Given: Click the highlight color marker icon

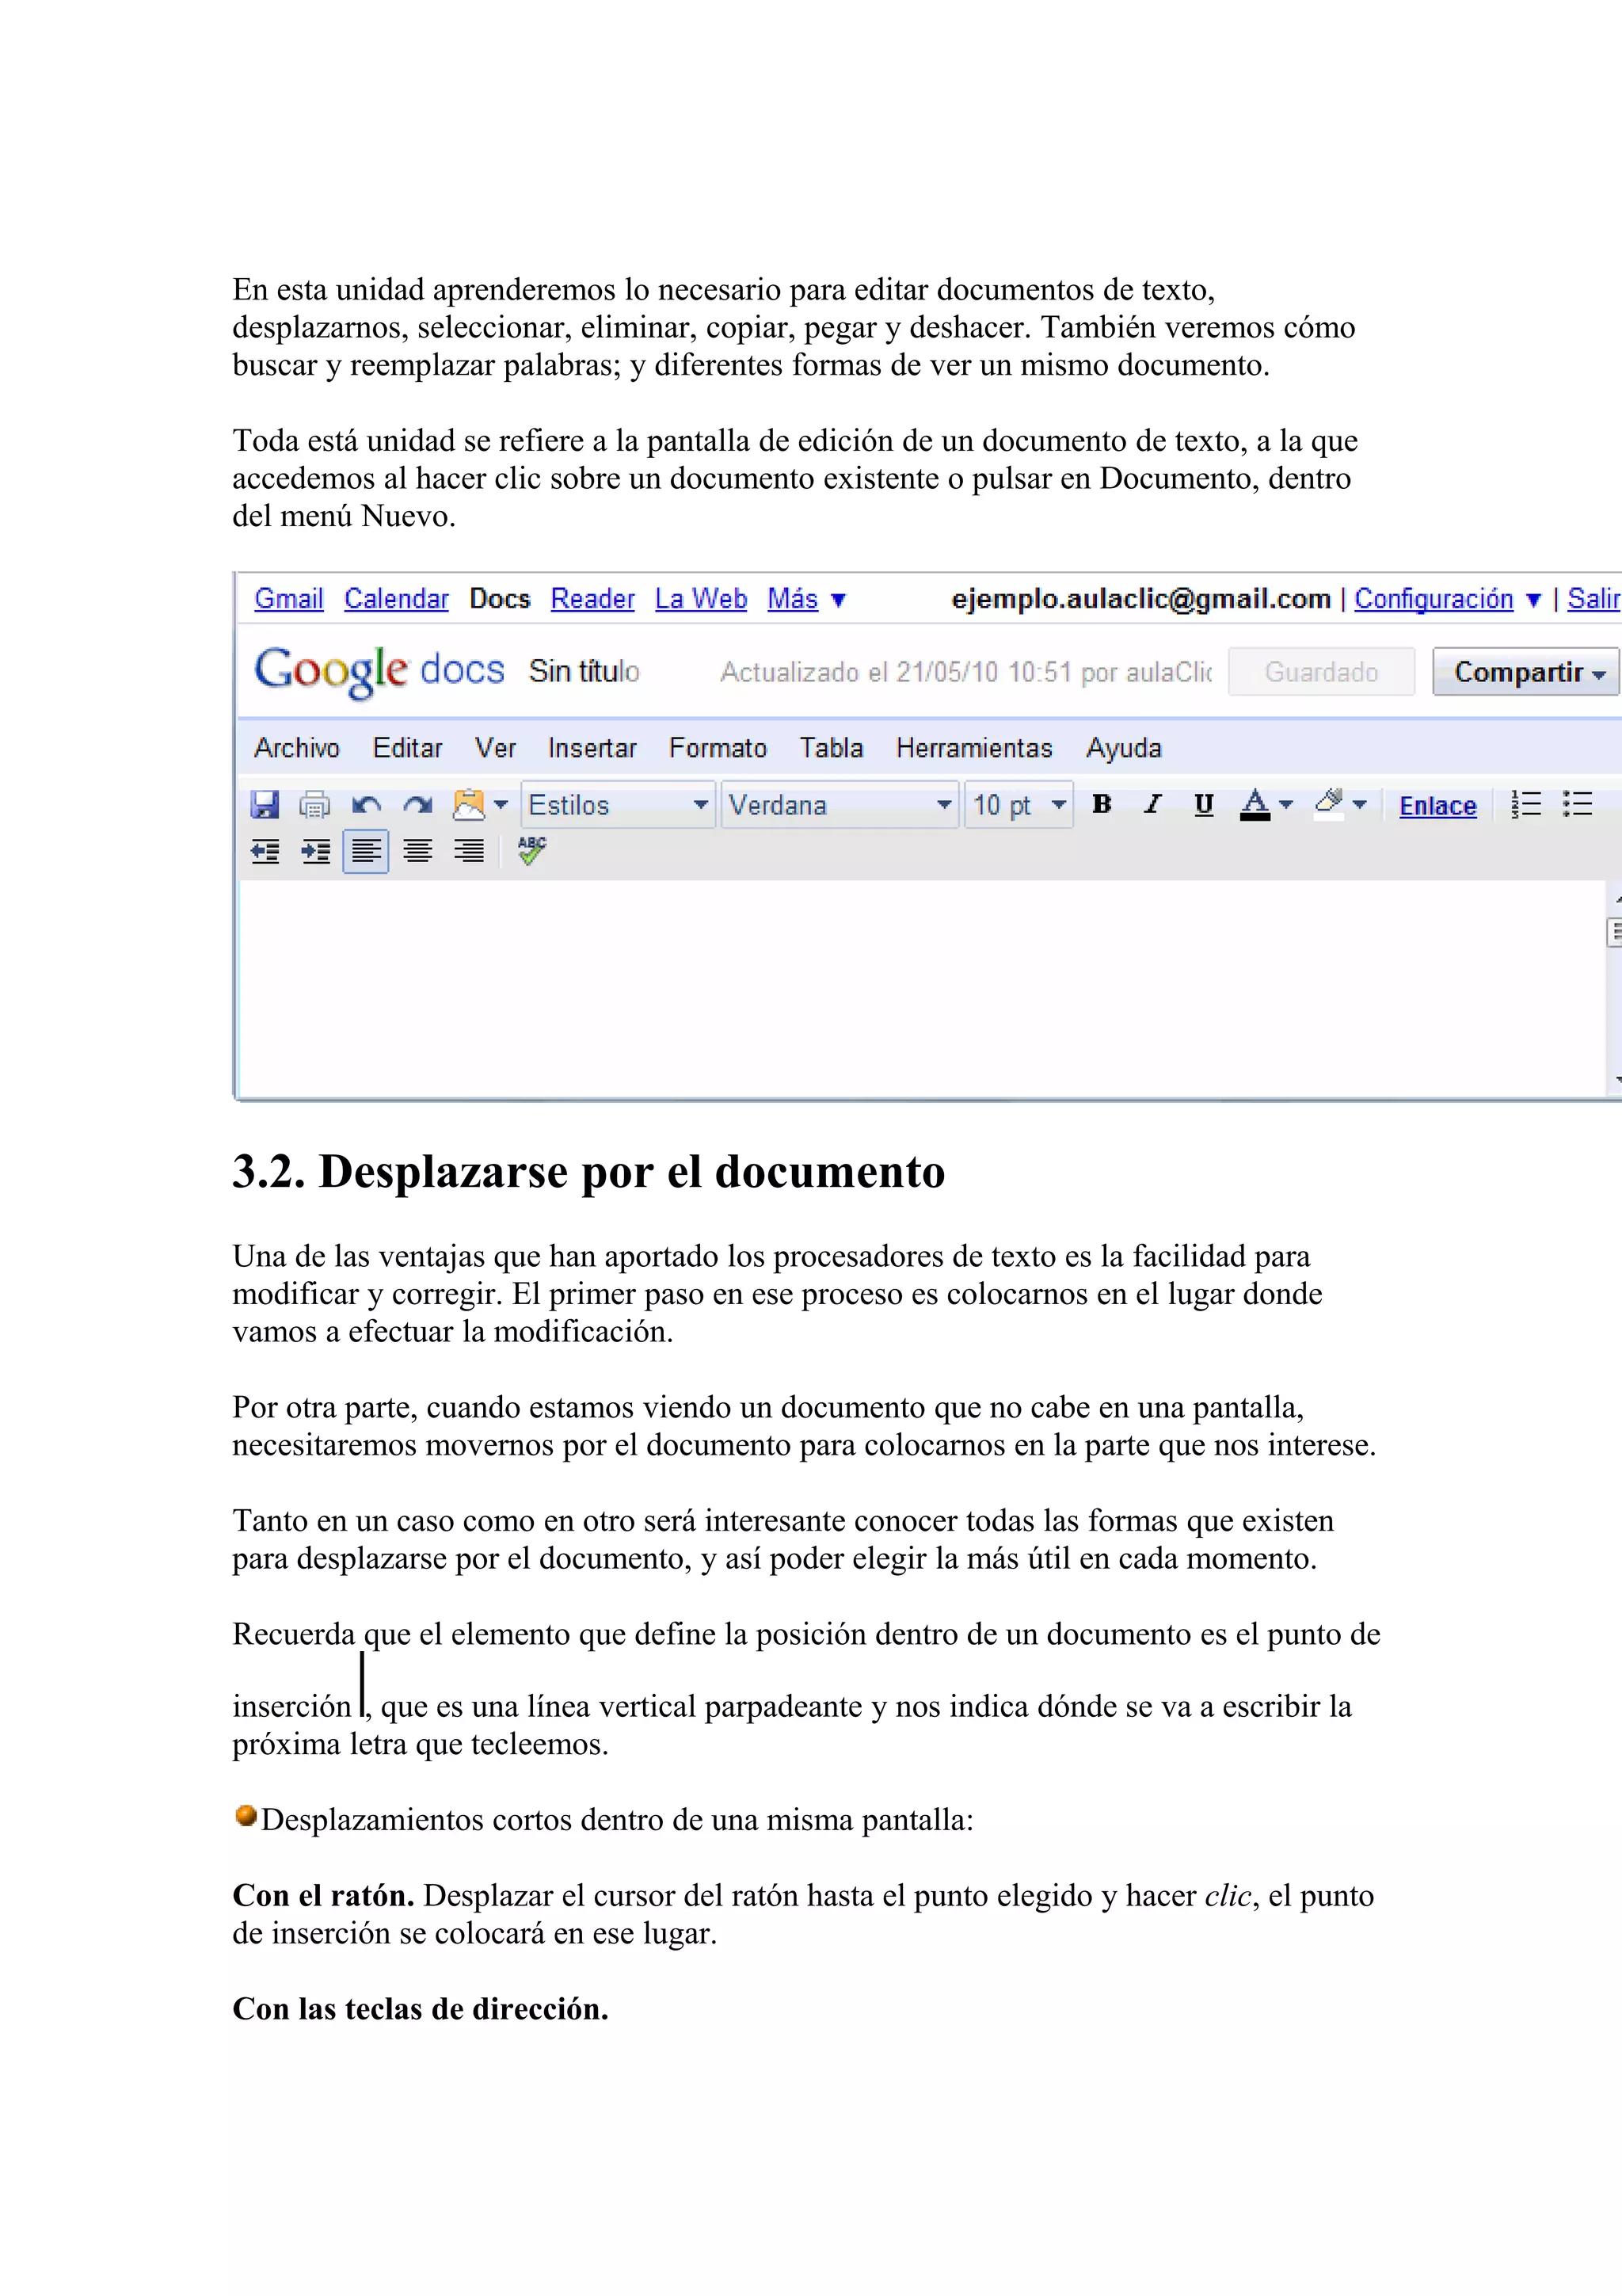Looking at the screenshot, I should click(1328, 804).
